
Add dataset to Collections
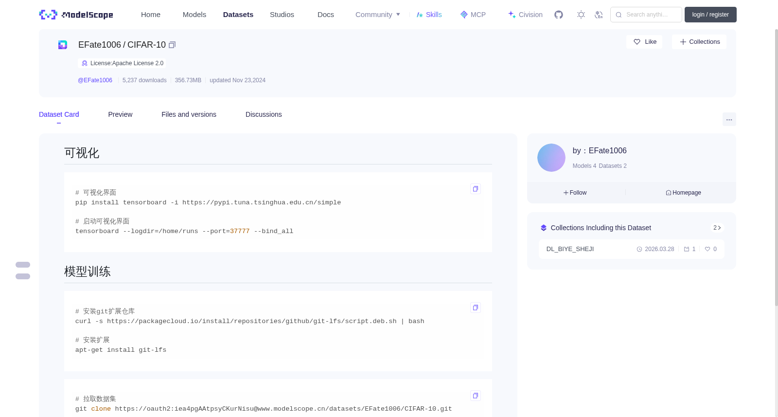pyautogui.click(x=699, y=42)
